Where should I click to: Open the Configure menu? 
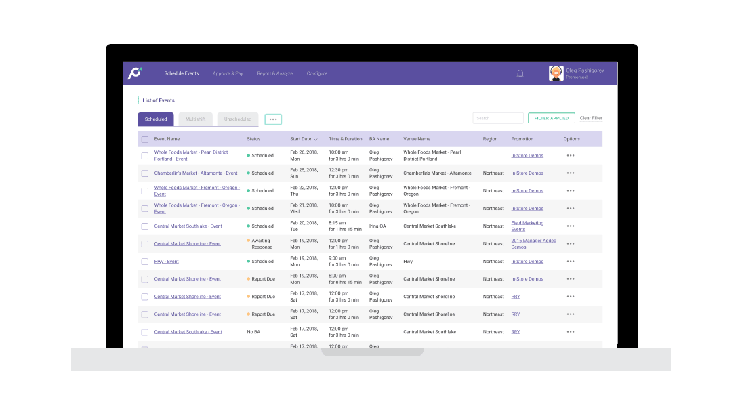tap(316, 73)
